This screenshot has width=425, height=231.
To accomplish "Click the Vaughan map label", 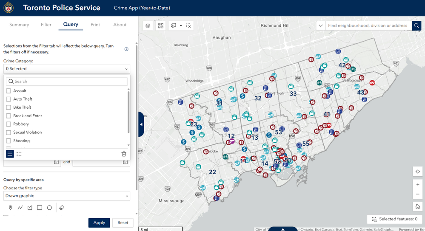I will coord(222,38).
